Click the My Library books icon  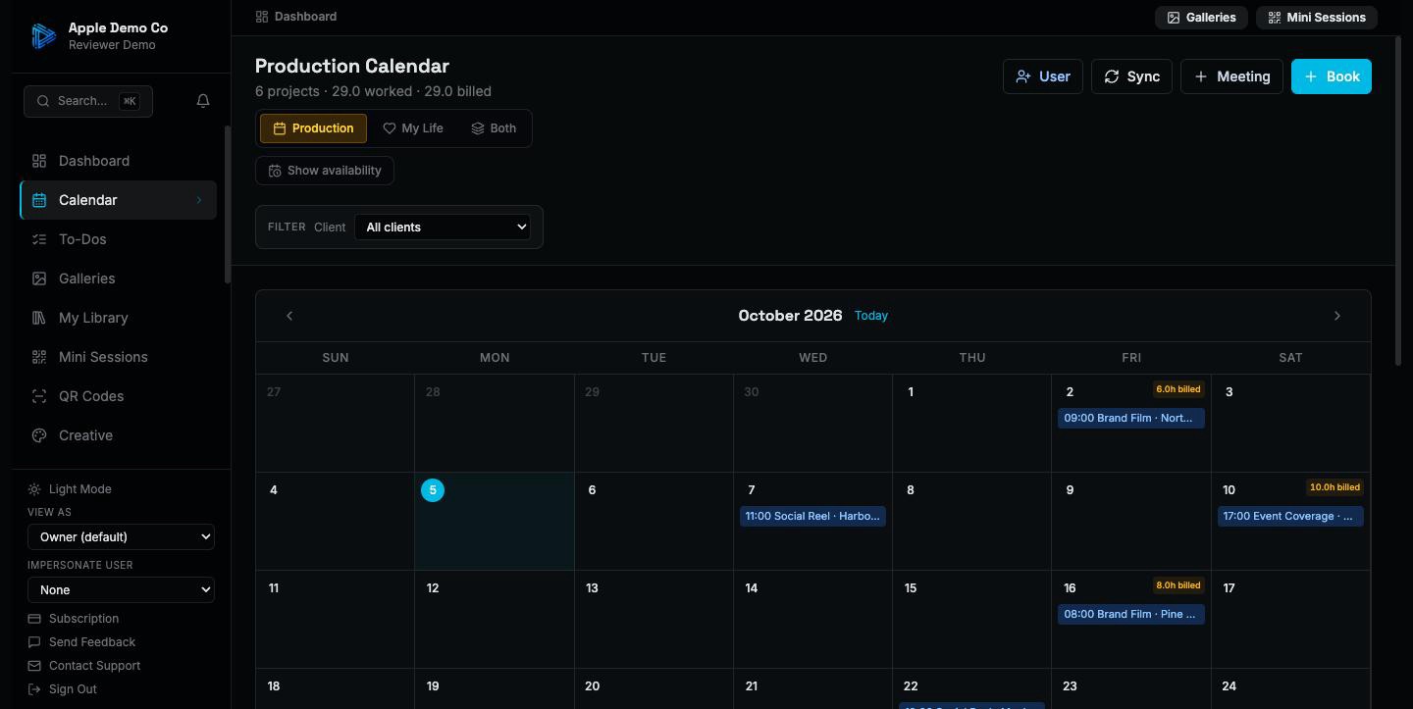point(39,318)
